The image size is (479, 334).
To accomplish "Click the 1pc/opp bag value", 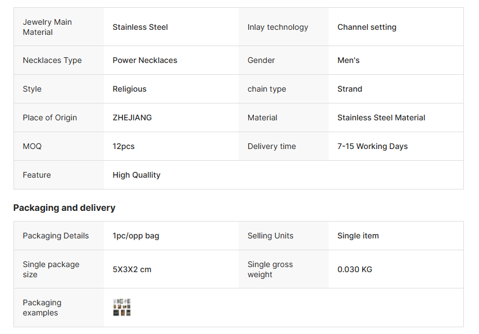I will 136,236.
